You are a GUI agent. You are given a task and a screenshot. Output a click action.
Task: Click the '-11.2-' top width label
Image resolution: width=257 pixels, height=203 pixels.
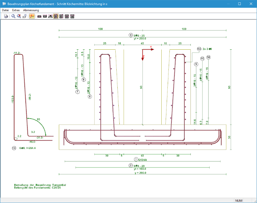point(17,53)
